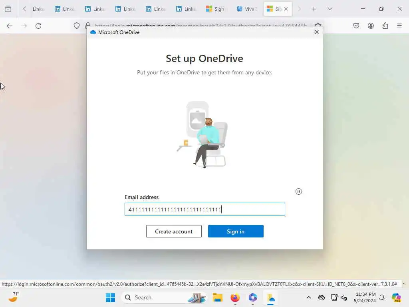
Task: Open the weather widget showing 71°
Action: [14, 297]
